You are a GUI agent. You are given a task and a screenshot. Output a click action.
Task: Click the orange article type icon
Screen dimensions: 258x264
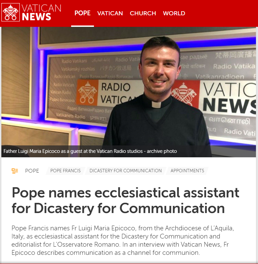15,171
